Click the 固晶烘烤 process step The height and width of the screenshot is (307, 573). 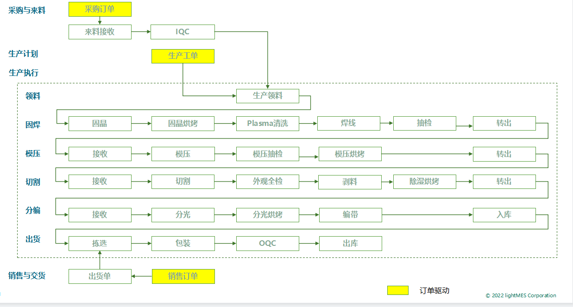pos(183,124)
